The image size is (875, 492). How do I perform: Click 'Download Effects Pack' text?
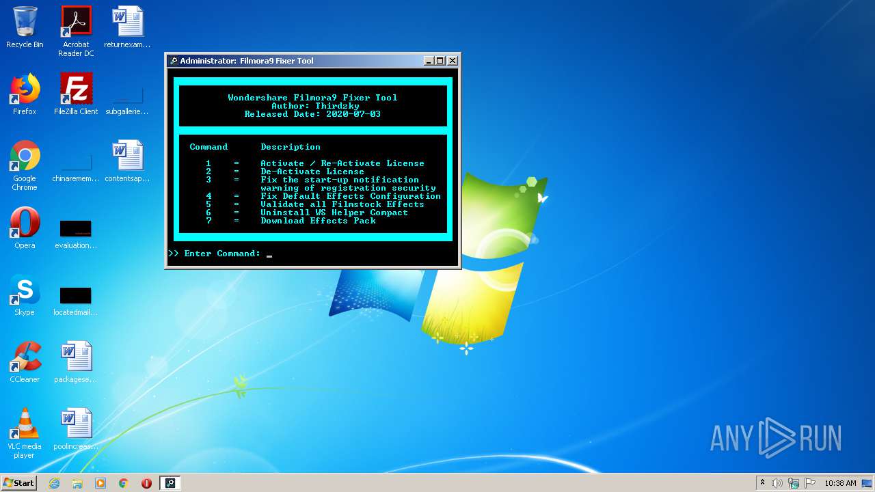coord(318,221)
